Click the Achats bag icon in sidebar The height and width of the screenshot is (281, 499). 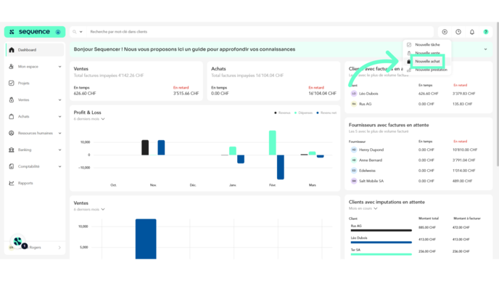12,116
